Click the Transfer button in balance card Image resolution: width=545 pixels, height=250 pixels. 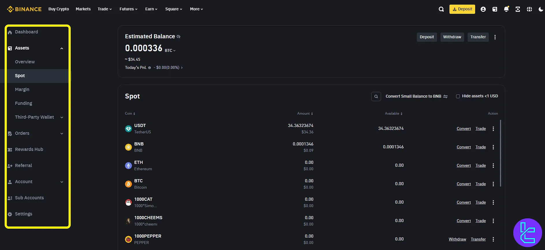478,37
